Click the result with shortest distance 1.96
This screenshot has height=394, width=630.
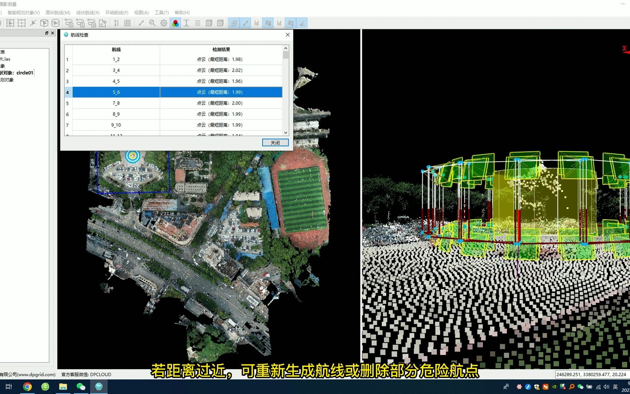[221, 81]
